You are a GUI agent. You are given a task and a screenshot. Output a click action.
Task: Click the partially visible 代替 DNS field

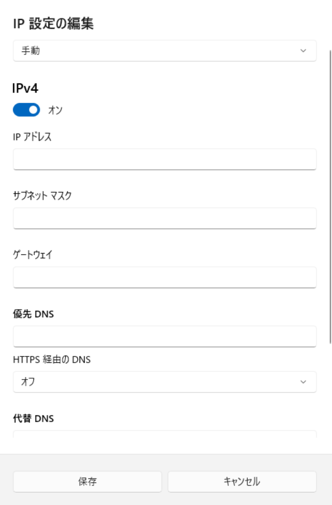pyautogui.click(x=165, y=434)
